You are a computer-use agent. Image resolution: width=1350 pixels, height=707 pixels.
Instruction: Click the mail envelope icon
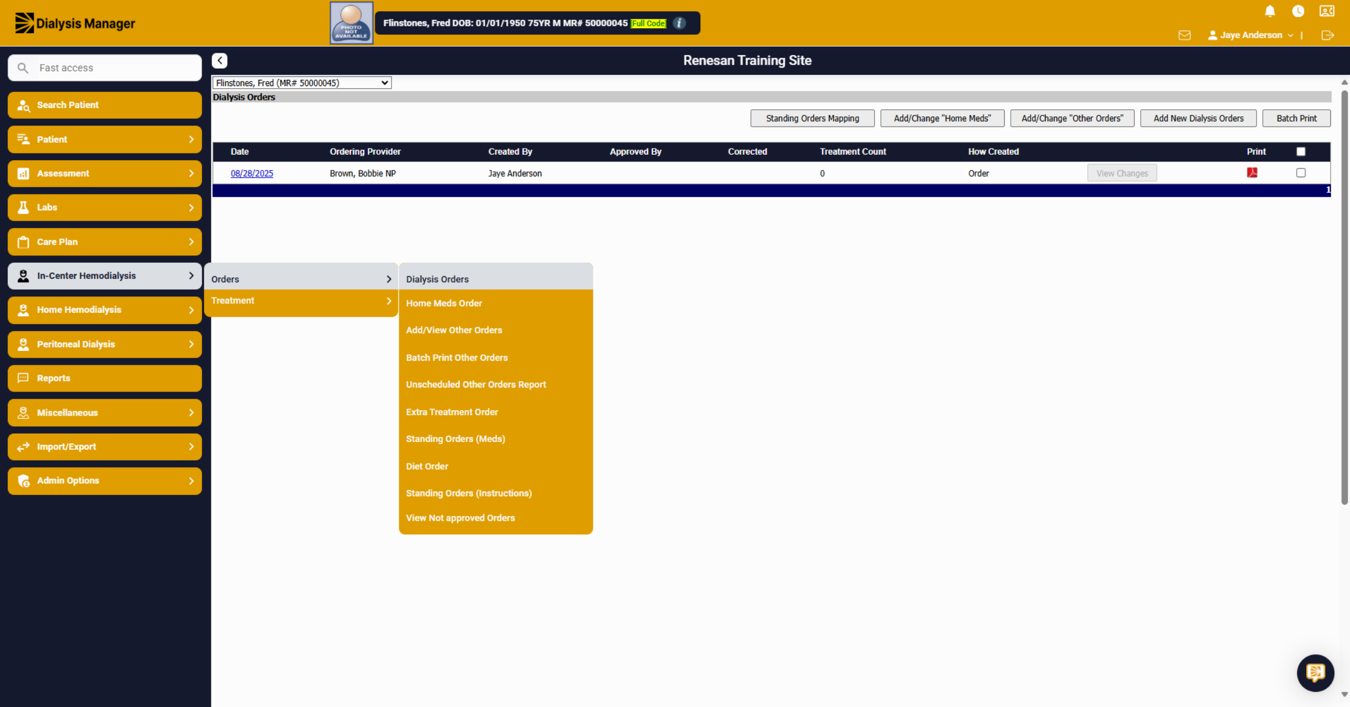pos(1184,35)
